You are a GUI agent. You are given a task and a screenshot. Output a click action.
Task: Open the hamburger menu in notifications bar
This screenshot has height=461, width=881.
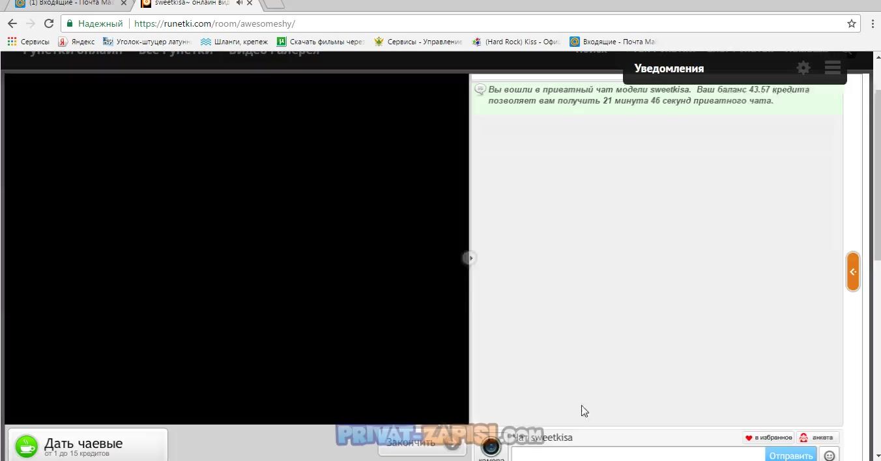[x=832, y=68]
